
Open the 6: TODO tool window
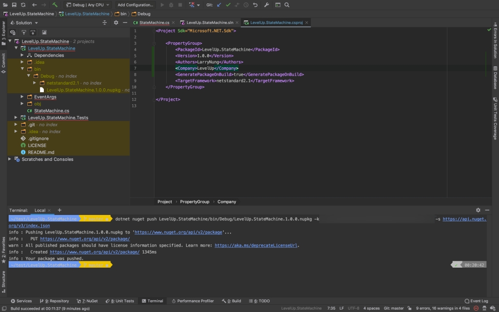259,301
